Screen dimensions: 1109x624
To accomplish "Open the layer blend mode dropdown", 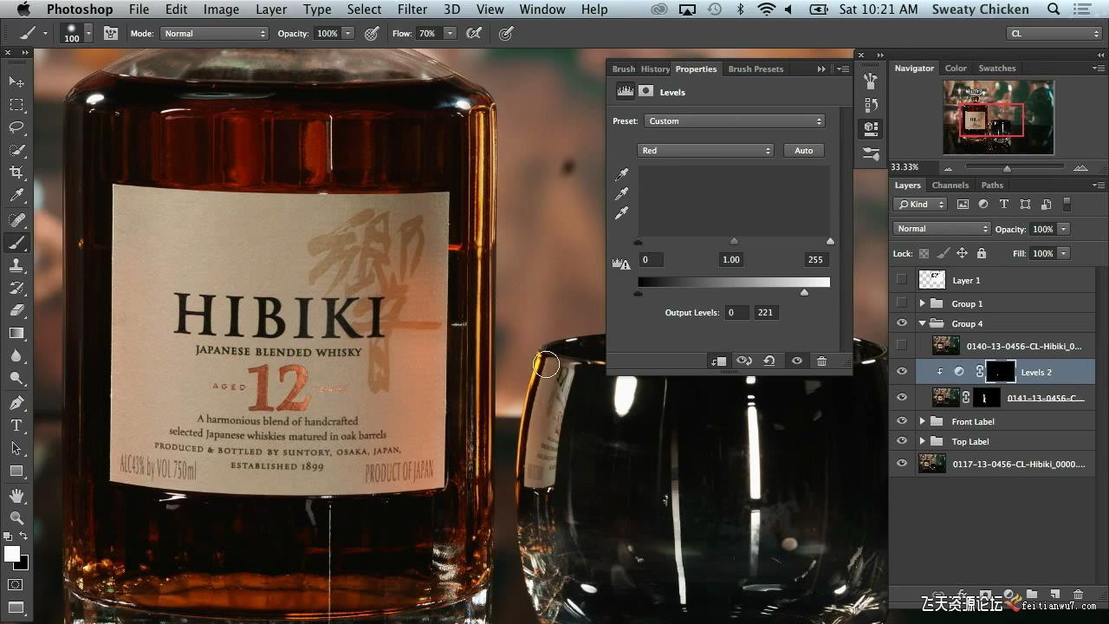I will pos(942,229).
